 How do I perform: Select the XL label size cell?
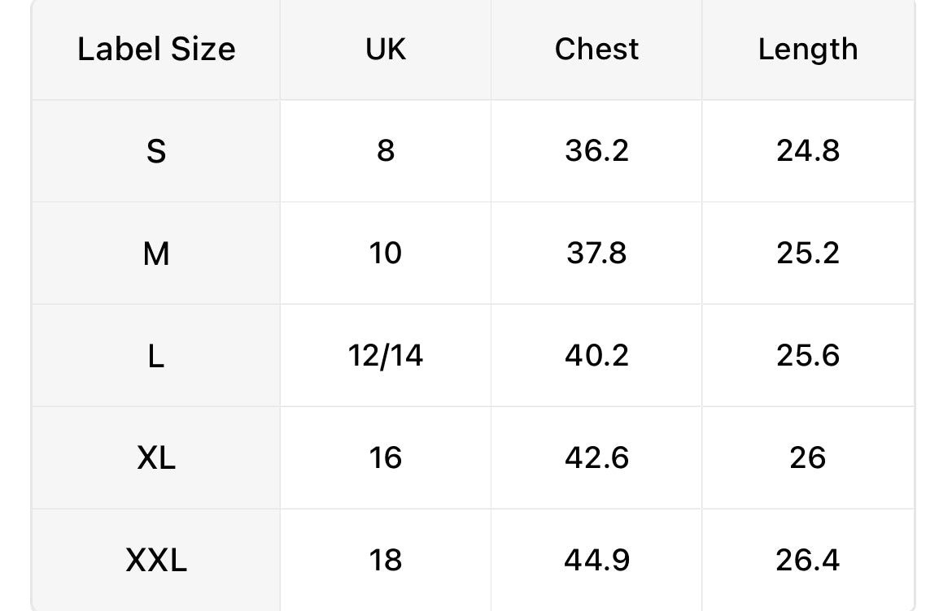click(156, 457)
